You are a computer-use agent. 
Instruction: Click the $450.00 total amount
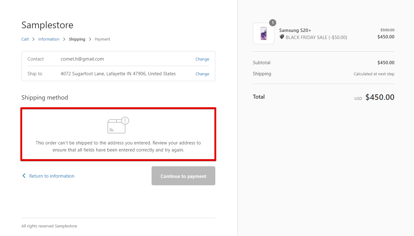(x=379, y=97)
